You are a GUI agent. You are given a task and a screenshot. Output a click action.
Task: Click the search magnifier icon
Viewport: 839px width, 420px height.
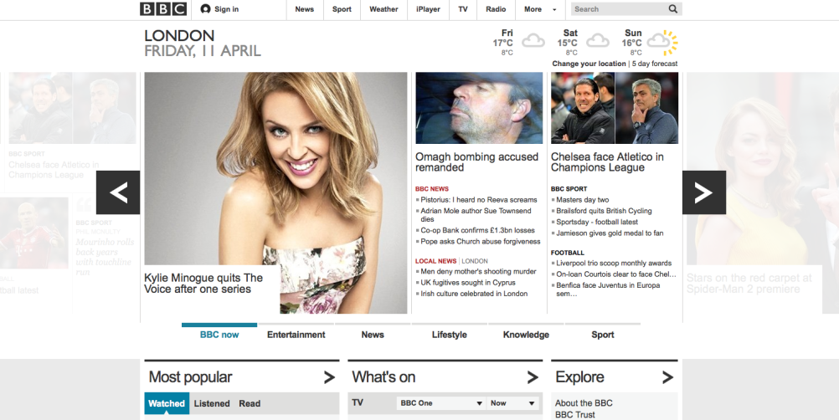pyautogui.click(x=672, y=9)
